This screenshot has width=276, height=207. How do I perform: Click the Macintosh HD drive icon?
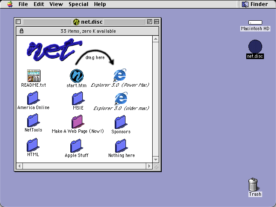point(255,22)
